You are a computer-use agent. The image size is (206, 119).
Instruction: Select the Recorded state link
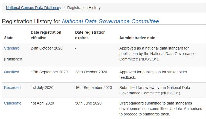tap(12, 88)
